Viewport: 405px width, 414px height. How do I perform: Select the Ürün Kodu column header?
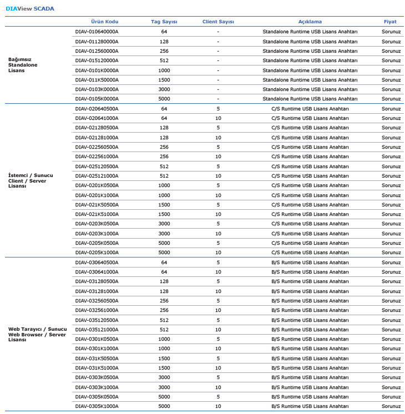[104, 22]
